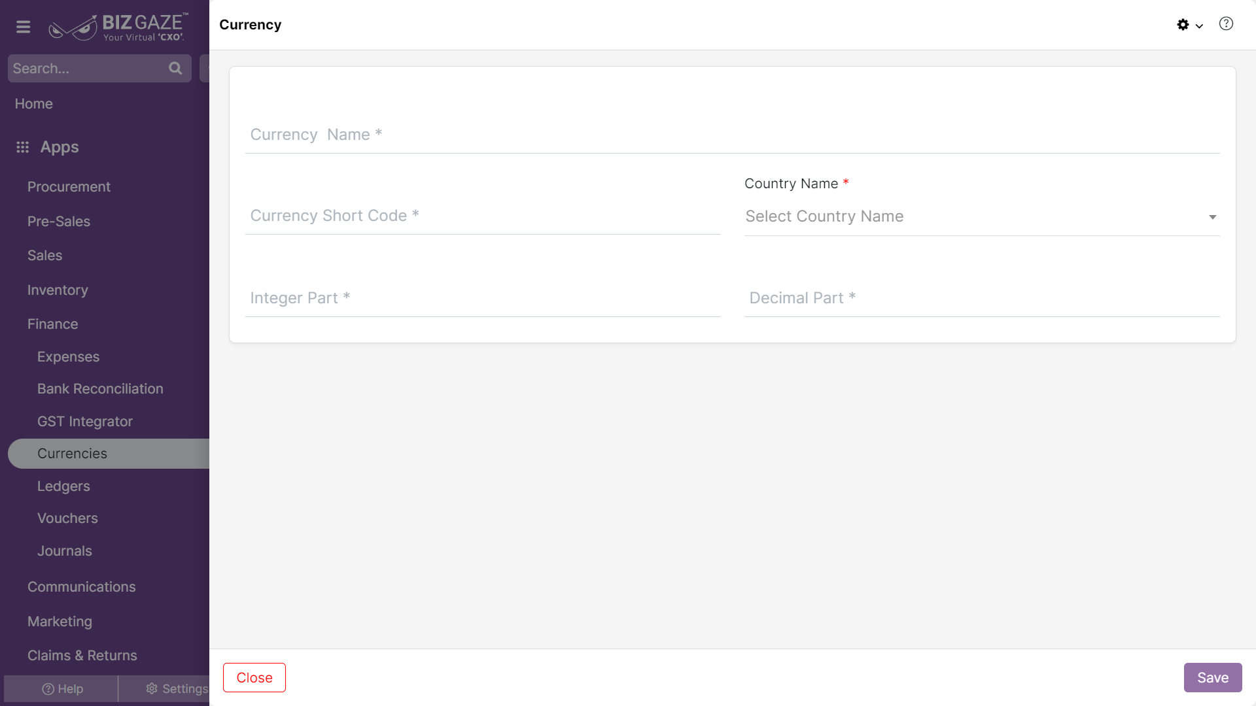Select Currencies in sidebar
This screenshot has width=1256, height=706.
pyautogui.click(x=109, y=454)
